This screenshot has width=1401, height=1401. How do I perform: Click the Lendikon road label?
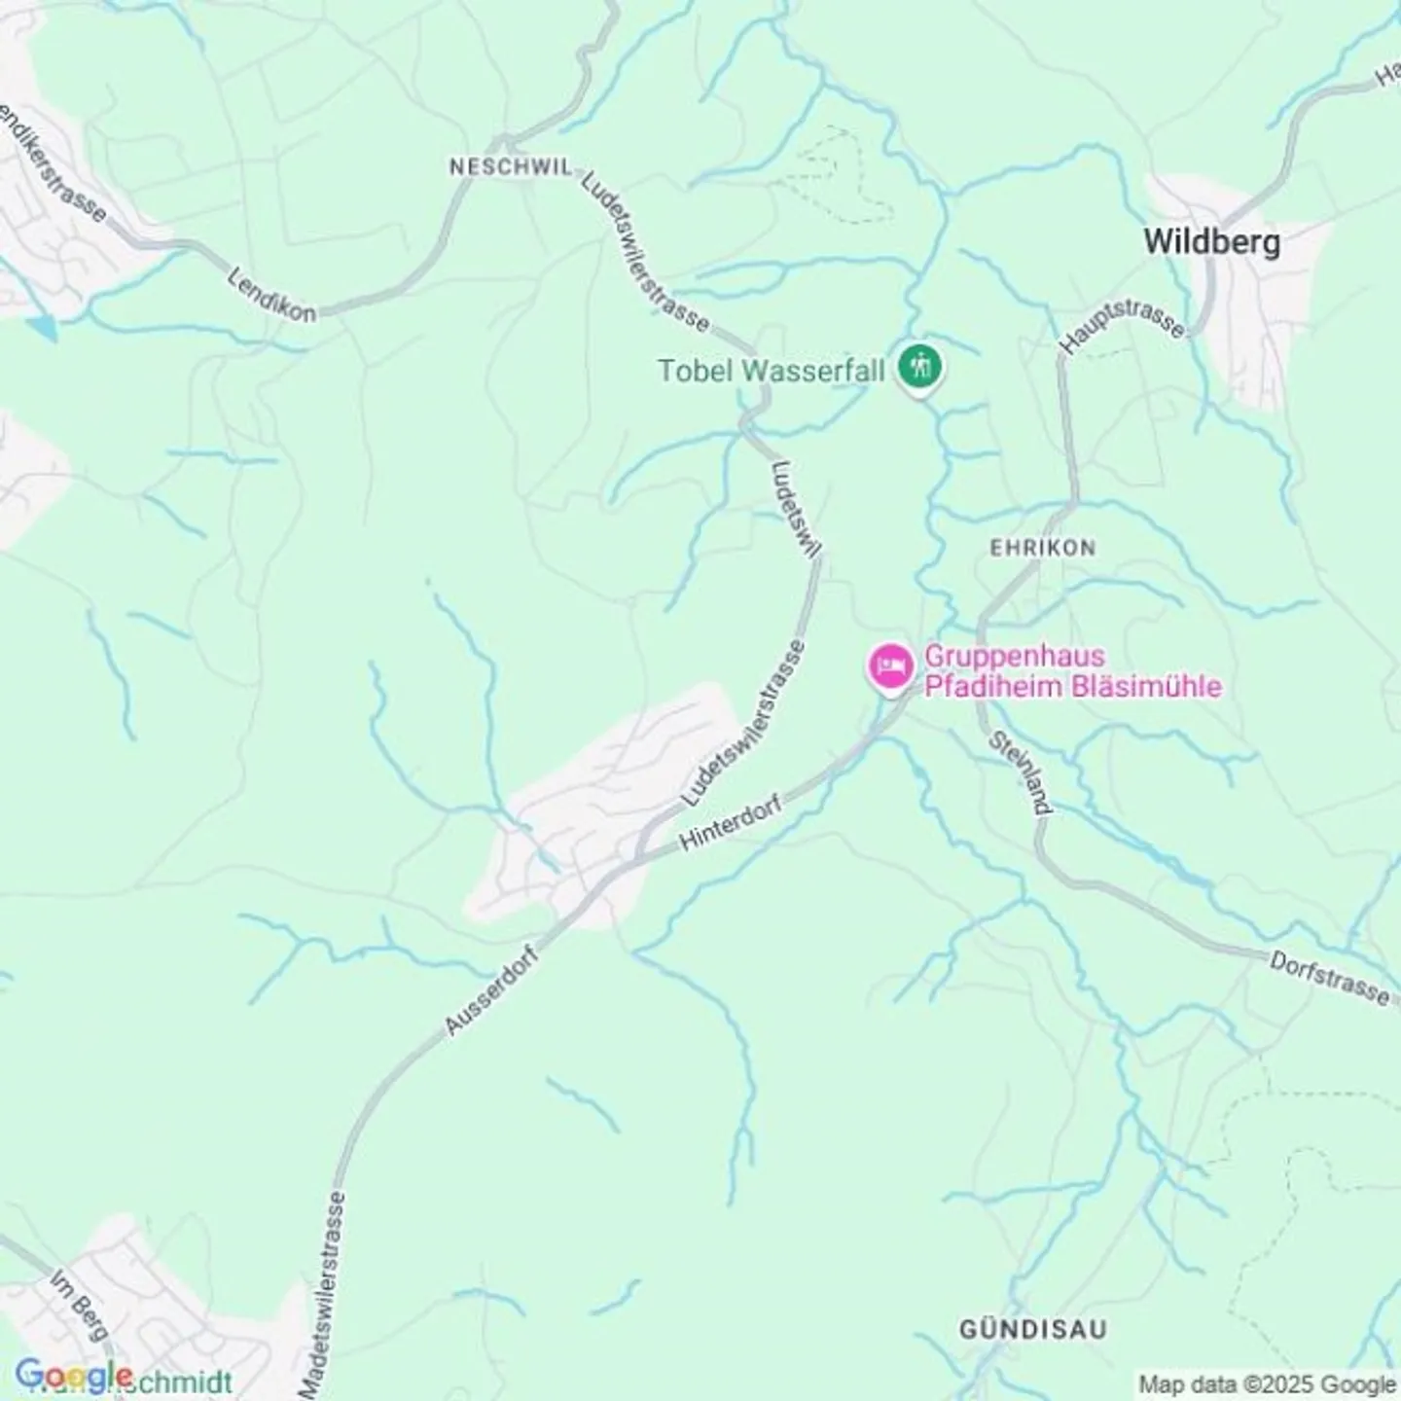[x=271, y=295]
